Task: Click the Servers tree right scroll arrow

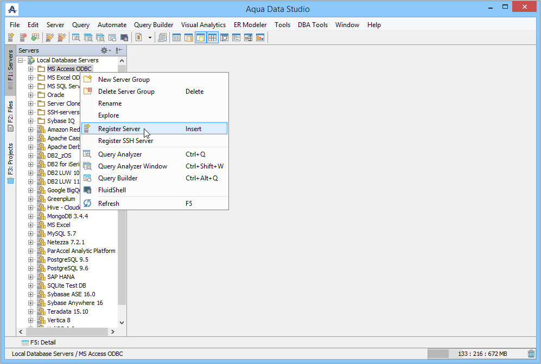Action: pos(113,331)
